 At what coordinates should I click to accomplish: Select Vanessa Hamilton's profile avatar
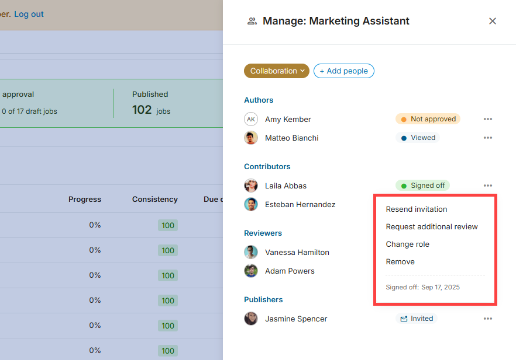pyautogui.click(x=251, y=252)
